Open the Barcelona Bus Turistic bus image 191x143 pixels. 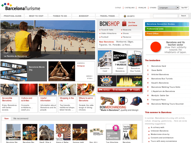point(135,59)
